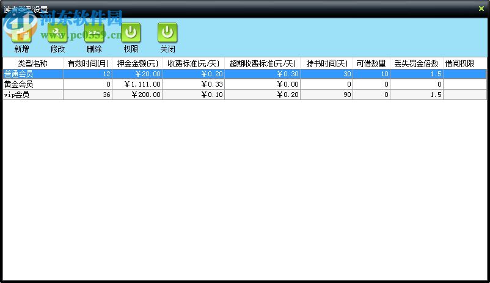Click the 丢失罚金倍数 column header

coord(417,63)
